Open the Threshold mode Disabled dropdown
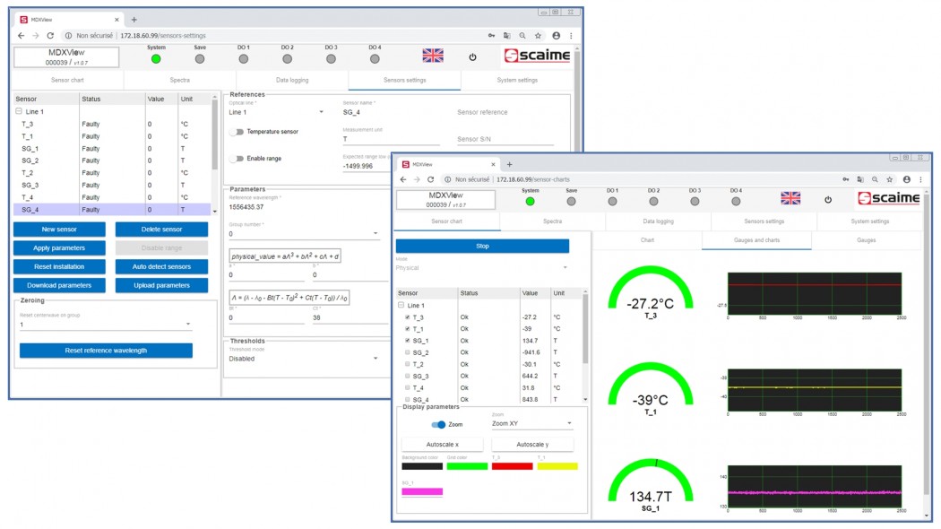Image resolution: width=941 pixels, height=529 pixels. pyautogui.click(x=305, y=359)
